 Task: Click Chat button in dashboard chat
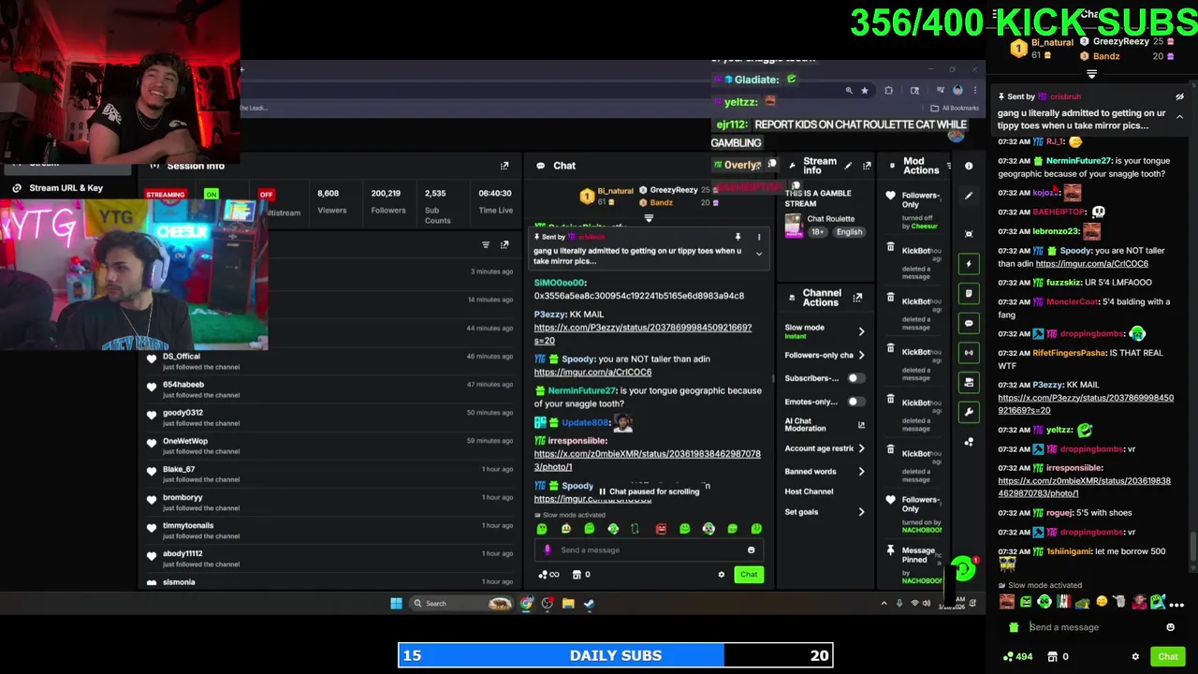click(x=749, y=575)
